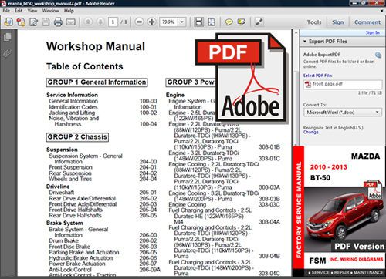This screenshot has width=386, height=279.
Task: Click the front_page.pdf file field
Action: click(x=343, y=84)
